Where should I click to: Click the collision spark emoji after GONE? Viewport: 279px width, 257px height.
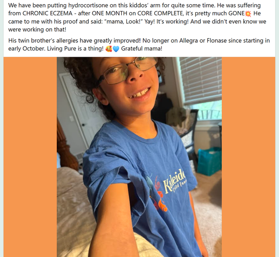pos(248,13)
